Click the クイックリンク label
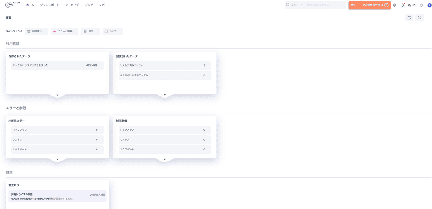The image size is (432, 209). click(x=14, y=31)
